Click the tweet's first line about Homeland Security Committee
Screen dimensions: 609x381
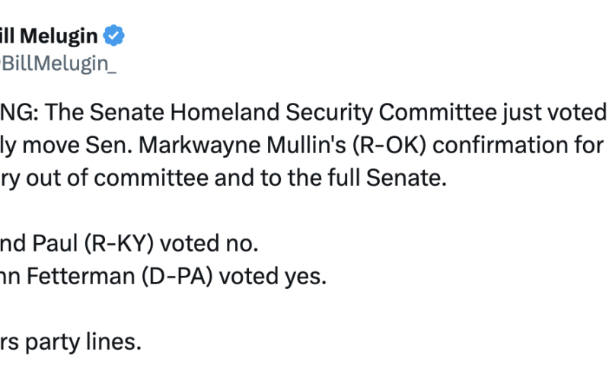tap(304, 113)
